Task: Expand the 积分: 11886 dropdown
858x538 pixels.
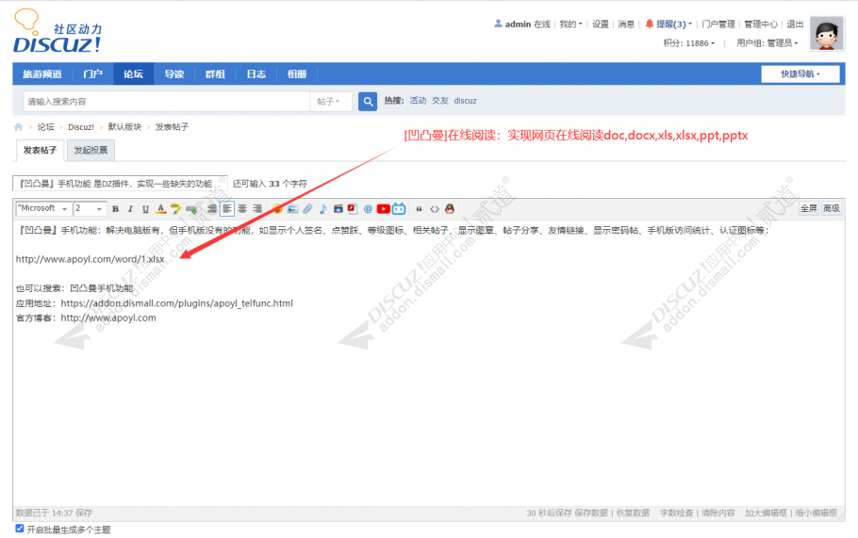Action: [689, 42]
